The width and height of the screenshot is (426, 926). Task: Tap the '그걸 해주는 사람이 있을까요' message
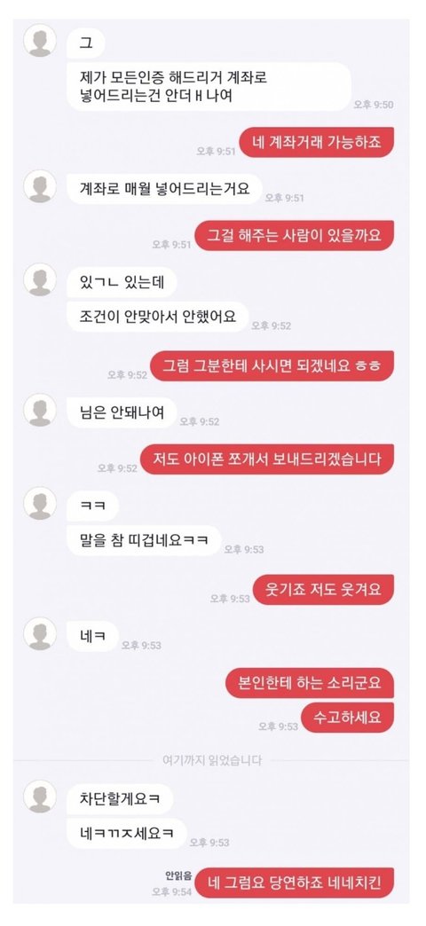pos(295,236)
